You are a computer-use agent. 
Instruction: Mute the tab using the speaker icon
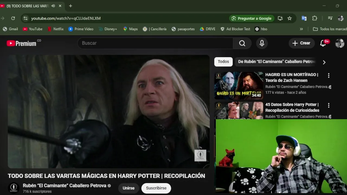[53, 6]
